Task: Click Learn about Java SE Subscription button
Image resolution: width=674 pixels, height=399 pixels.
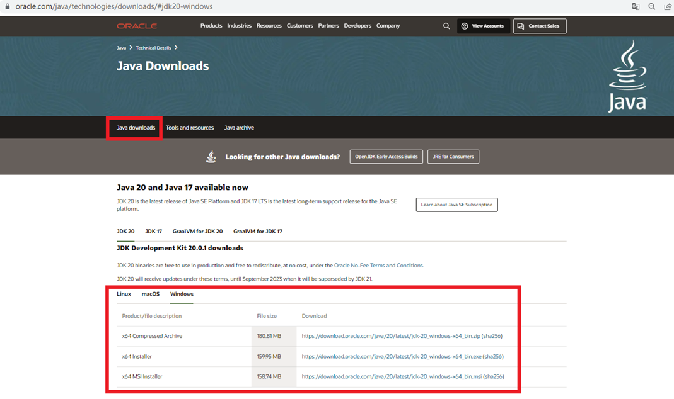Action: [456, 205]
